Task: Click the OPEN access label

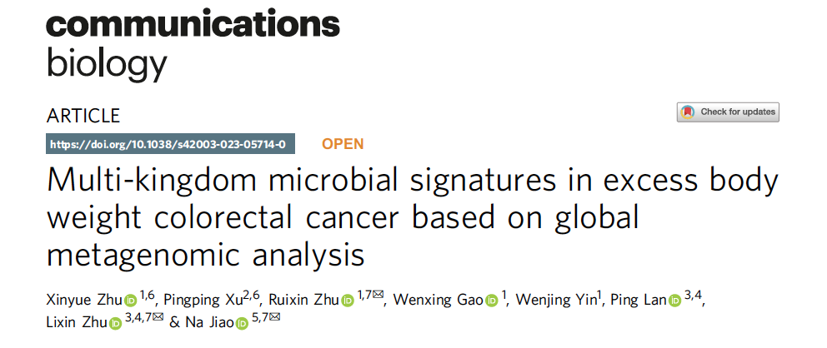Action: click(x=343, y=144)
